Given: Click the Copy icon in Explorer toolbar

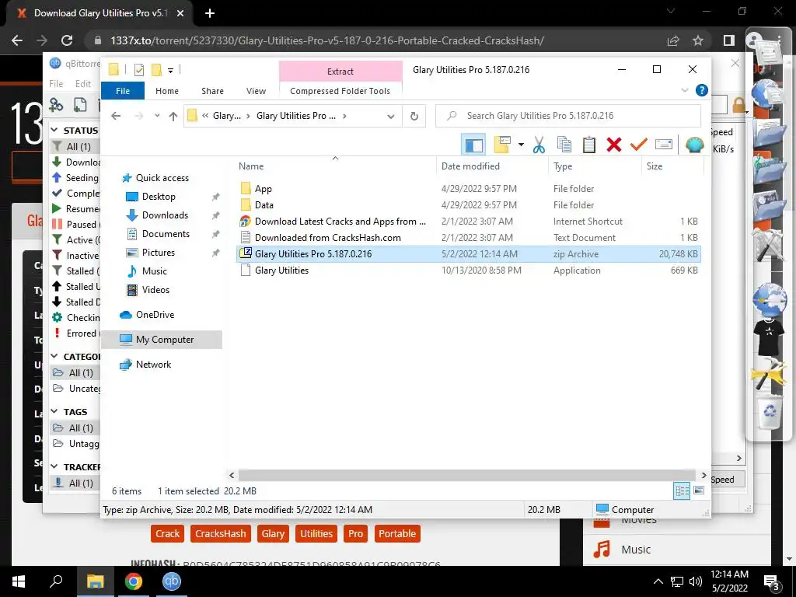Looking at the screenshot, I should coord(564,145).
